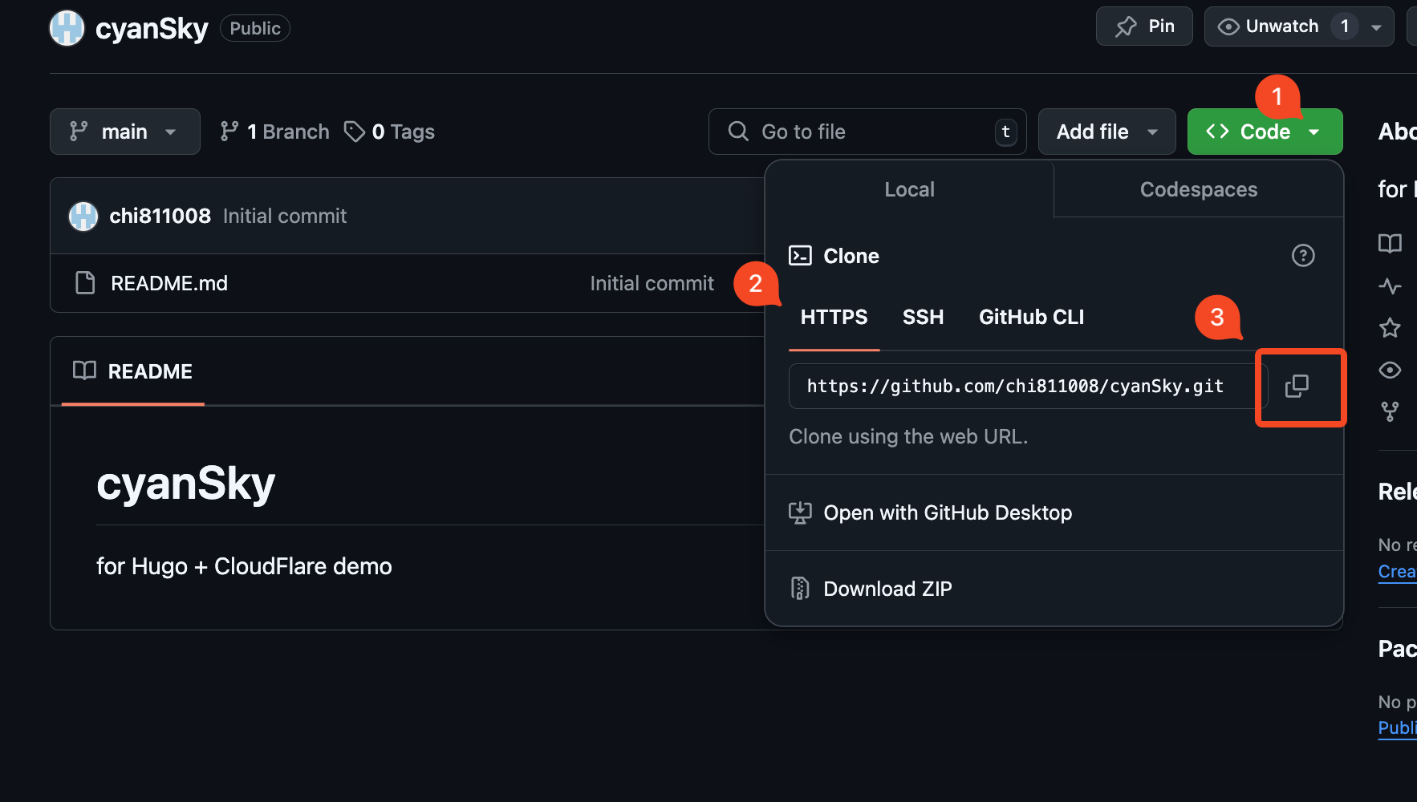Click the magnifier icon in Go to file
This screenshot has height=802, width=1417.
point(738,132)
